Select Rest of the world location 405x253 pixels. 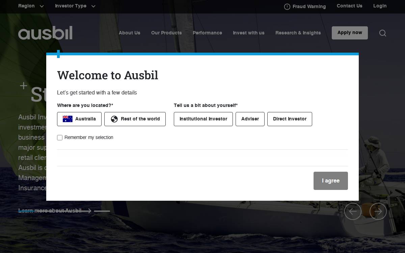click(135, 119)
